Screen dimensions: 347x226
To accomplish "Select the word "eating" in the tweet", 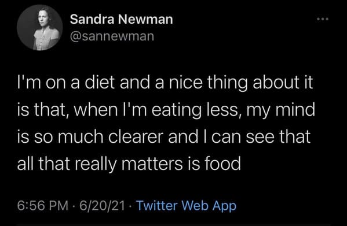I will tap(176, 110).
